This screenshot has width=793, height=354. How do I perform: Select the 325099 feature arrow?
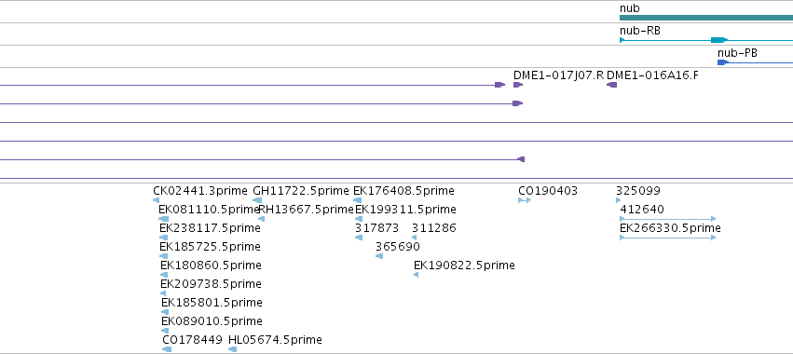coord(618,200)
